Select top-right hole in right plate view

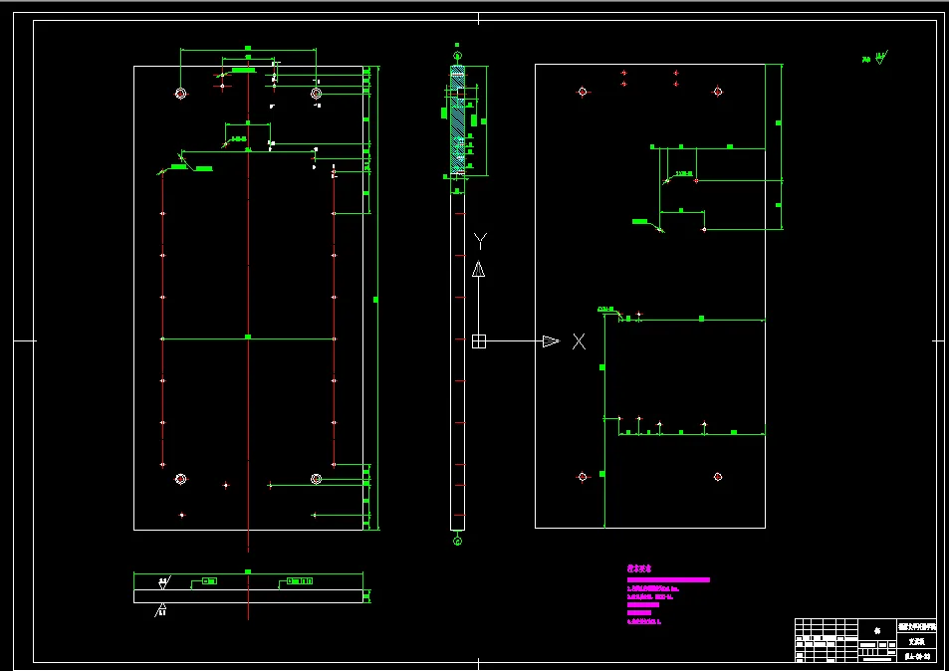(x=718, y=92)
